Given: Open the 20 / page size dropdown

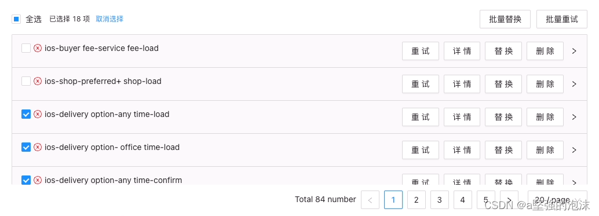Looking at the screenshot, I should pos(557,200).
